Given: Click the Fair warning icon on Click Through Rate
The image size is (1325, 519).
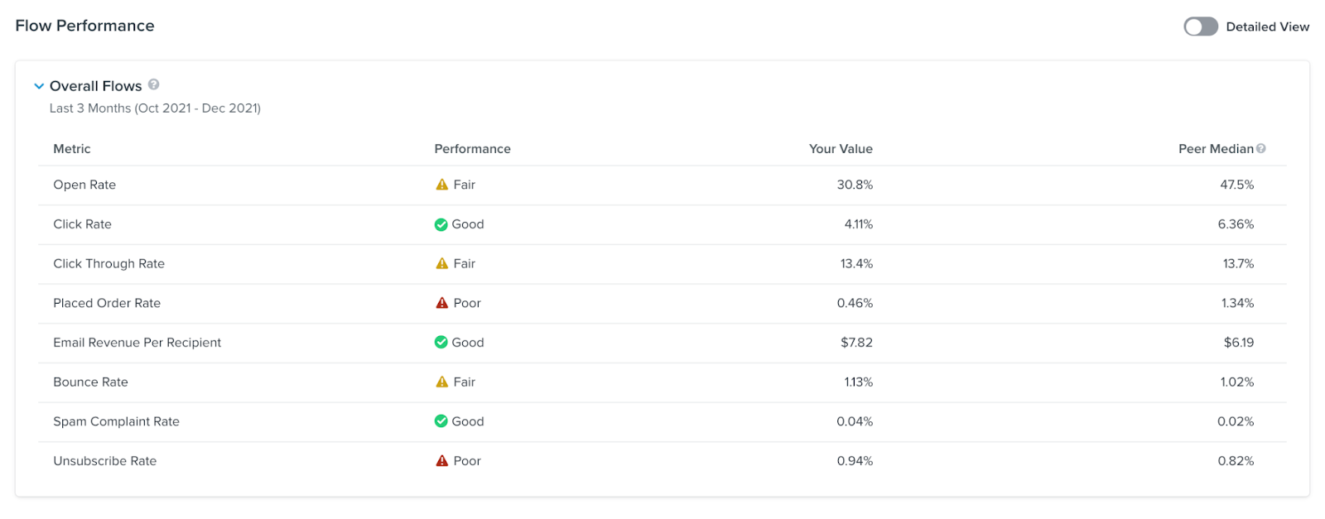Looking at the screenshot, I should click(x=441, y=263).
